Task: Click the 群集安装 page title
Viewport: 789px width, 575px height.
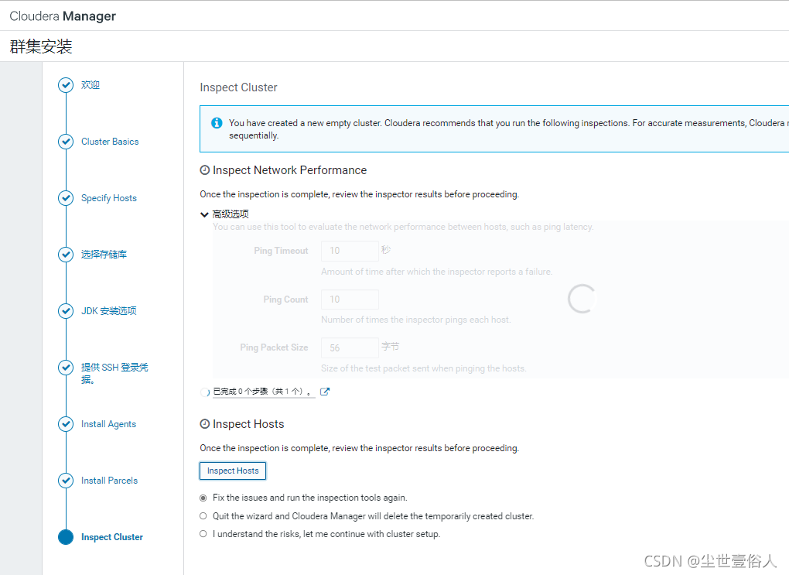Action: click(41, 46)
